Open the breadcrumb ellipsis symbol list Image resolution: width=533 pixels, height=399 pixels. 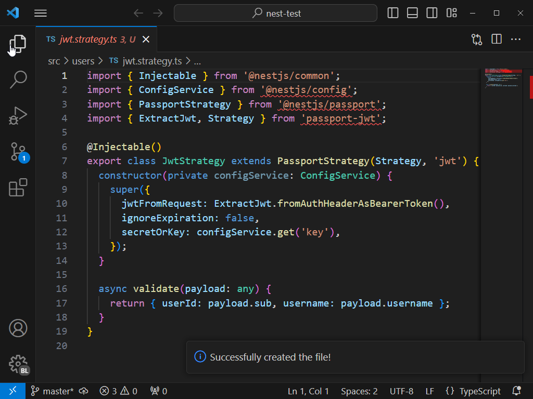[x=197, y=61]
